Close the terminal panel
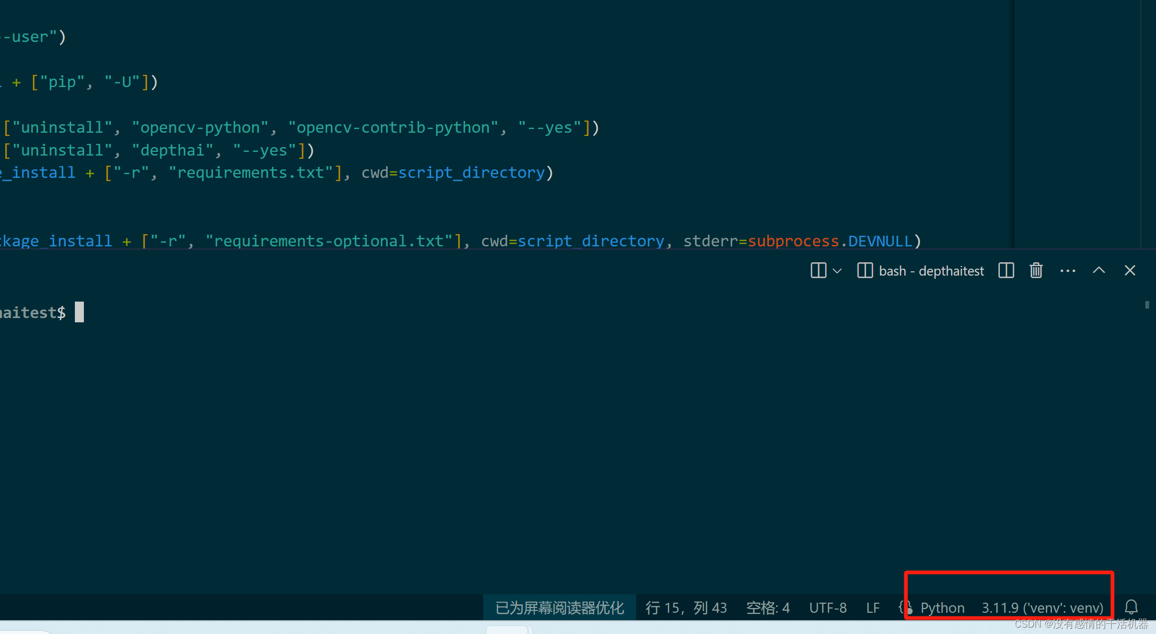Screen dimensions: 1156x634 pos(1129,271)
